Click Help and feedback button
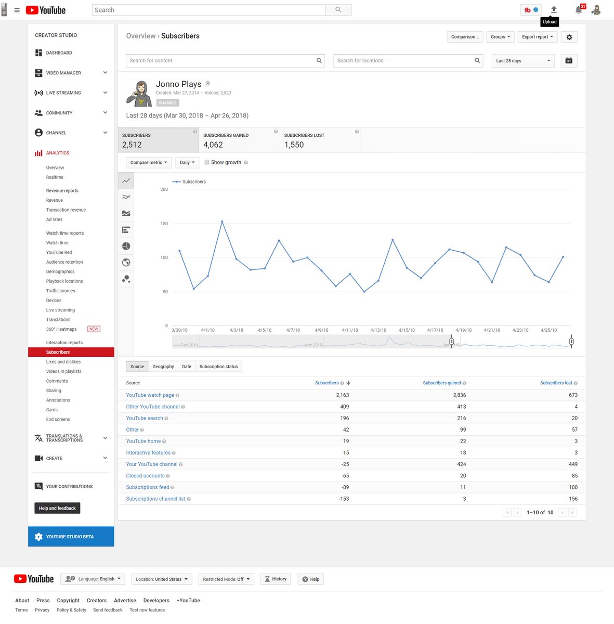 pos(57,508)
